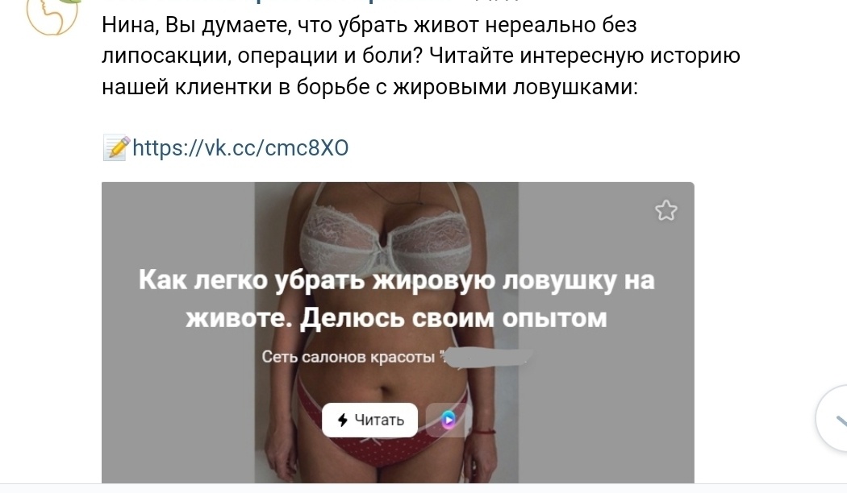Play the article audio with the gradient play icon
The width and height of the screenshot is (847, 493).
[448, 420]
